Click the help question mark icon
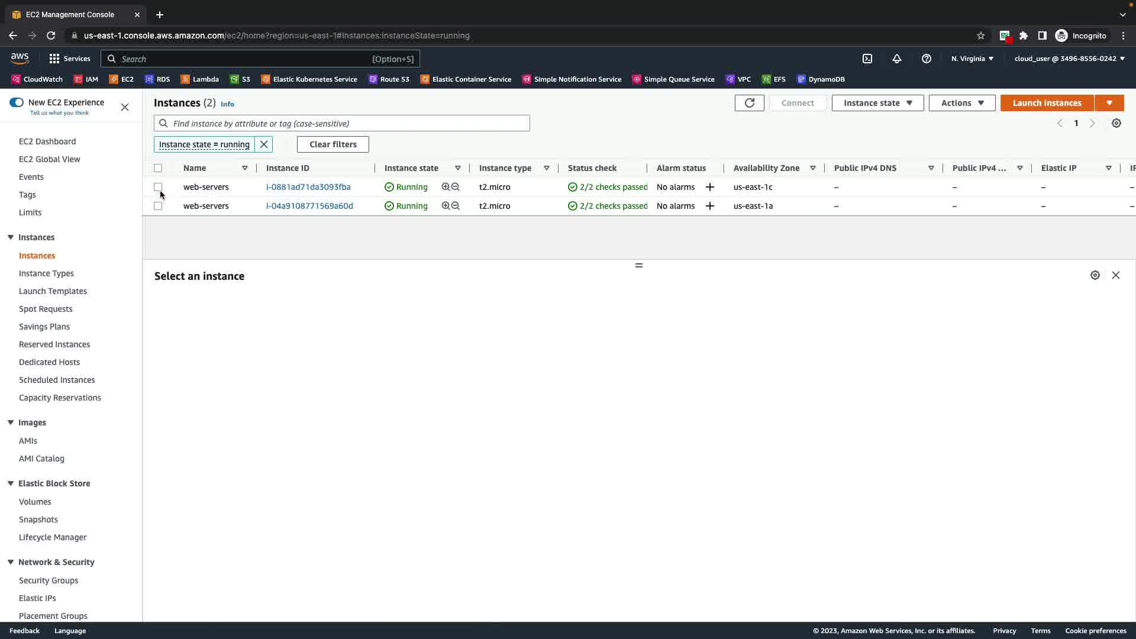The image size is (1136, 639). [927, 59]
